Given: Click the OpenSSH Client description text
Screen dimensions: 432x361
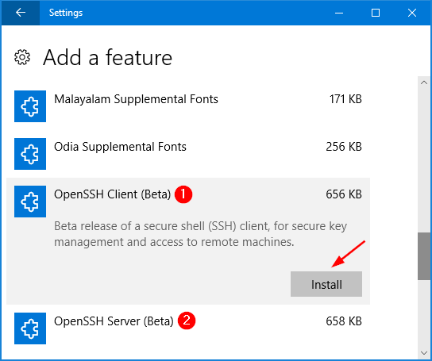Looking at the screenshot, I should (200, 234).
